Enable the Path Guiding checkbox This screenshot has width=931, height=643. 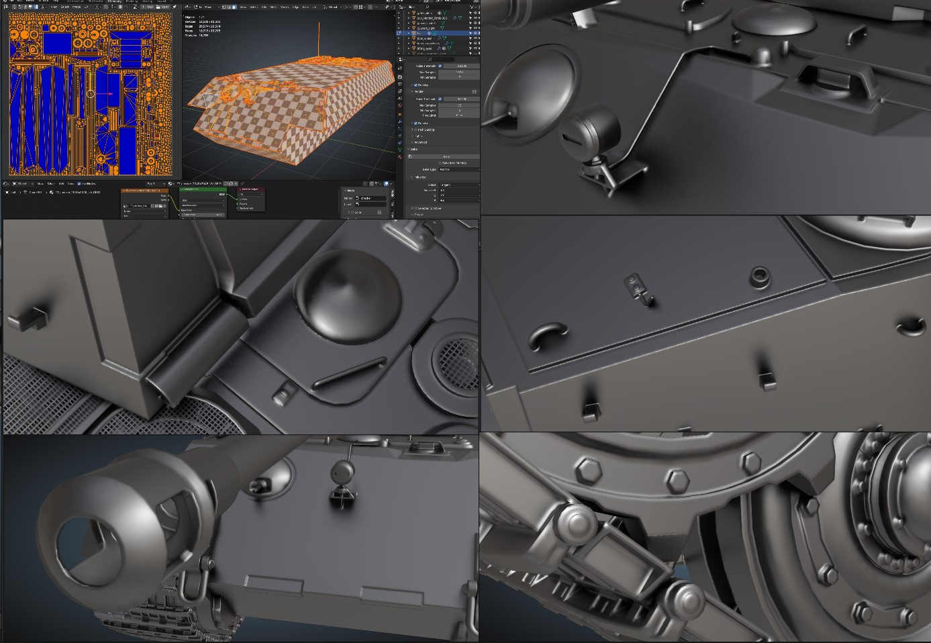[415, 130]
